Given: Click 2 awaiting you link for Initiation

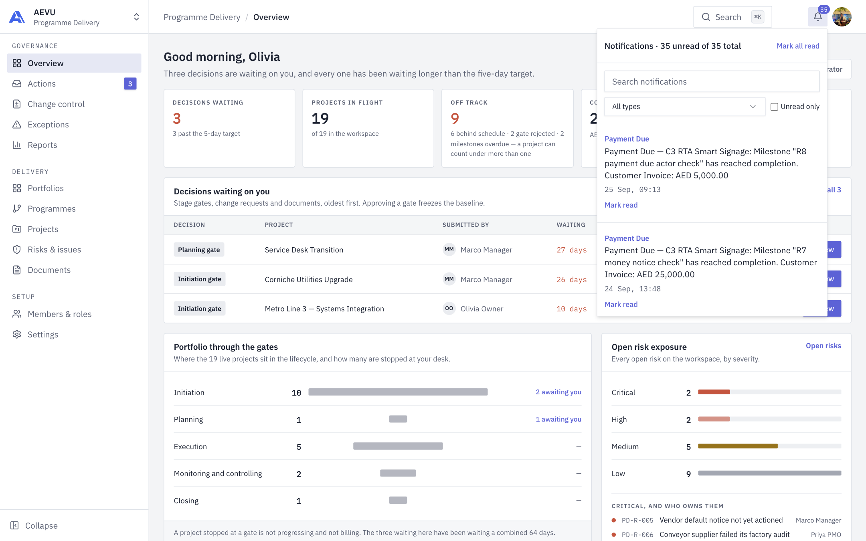Looking at the screenshot, I should coord(558,392).
